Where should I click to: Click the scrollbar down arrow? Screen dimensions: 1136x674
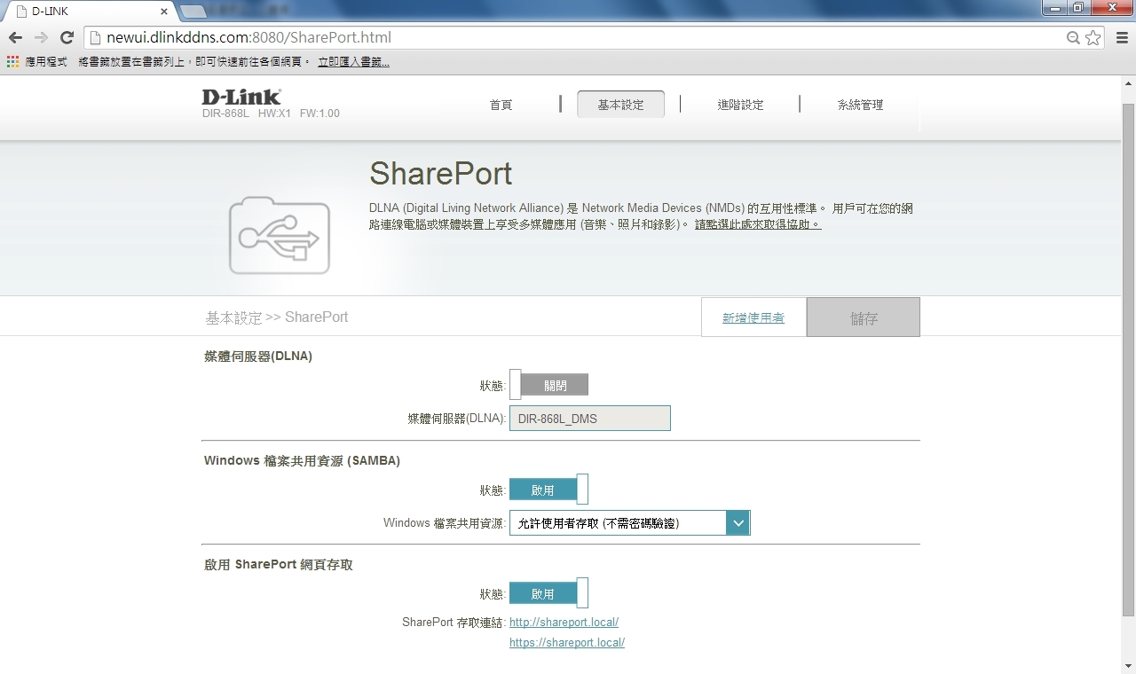click(x=1128, y=666)
